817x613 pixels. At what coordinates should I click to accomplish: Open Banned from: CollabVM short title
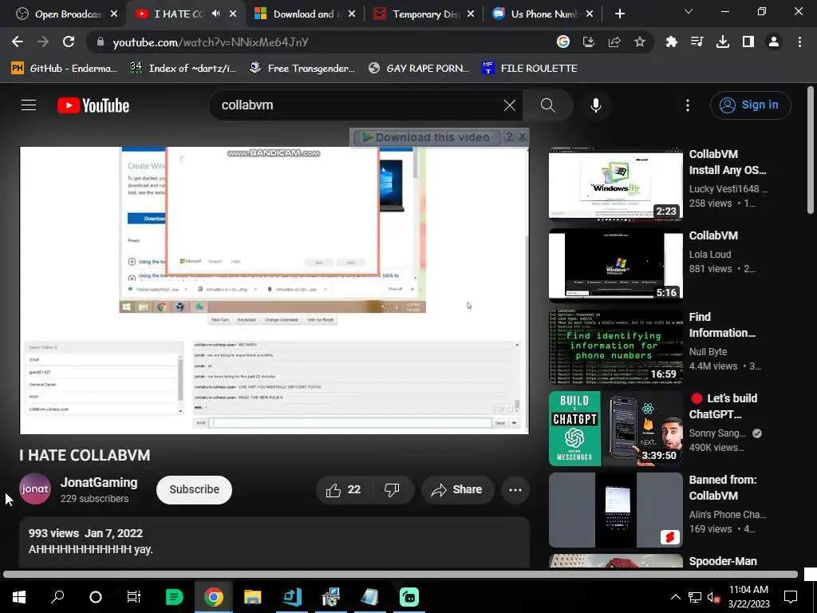pyautogui.click(x=723, y=488)
